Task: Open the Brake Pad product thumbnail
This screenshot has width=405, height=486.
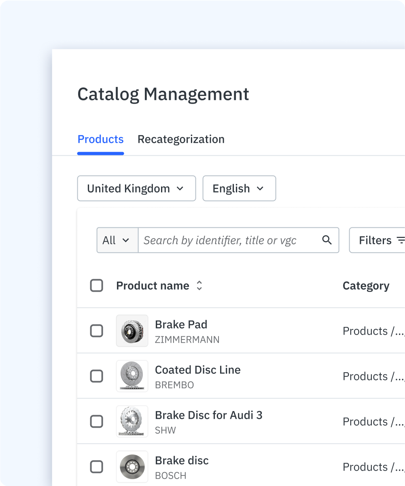Action: [x=132, y=331]
